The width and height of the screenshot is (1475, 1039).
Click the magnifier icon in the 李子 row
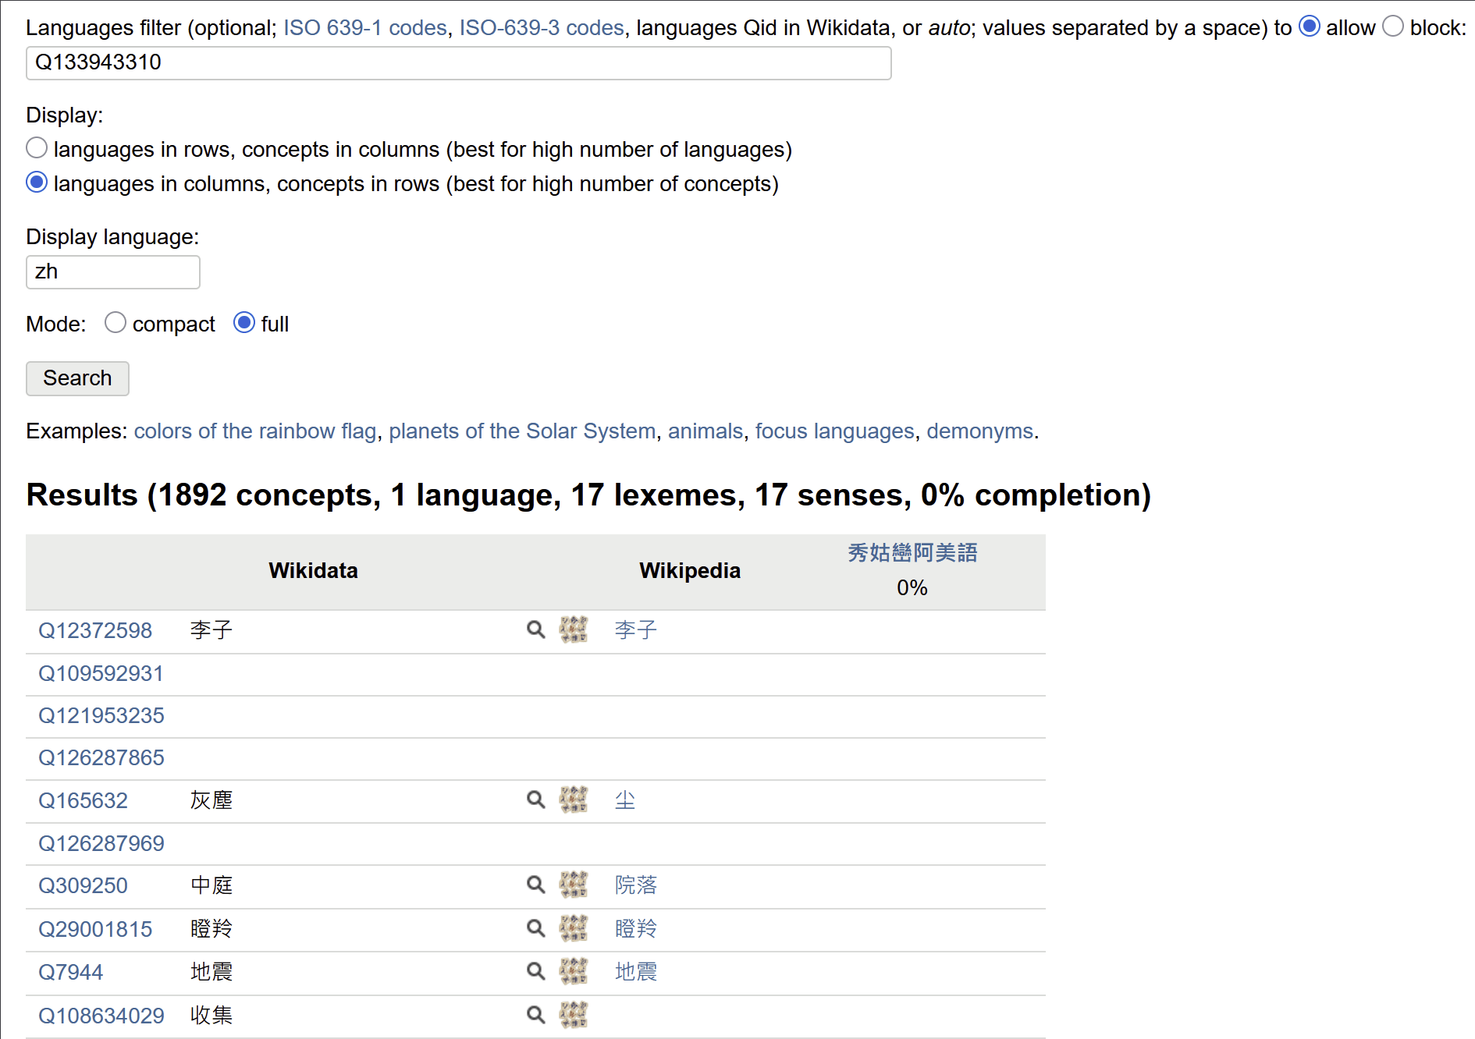535,629
